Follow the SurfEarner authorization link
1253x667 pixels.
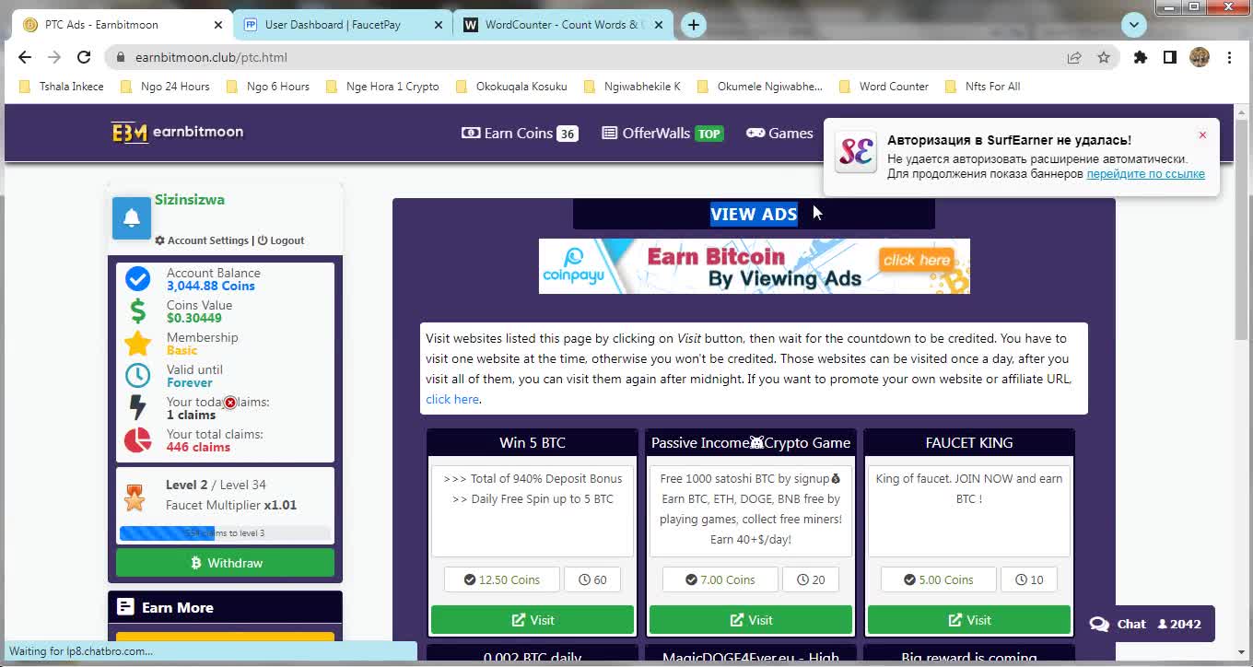(x=1145, y=173)
